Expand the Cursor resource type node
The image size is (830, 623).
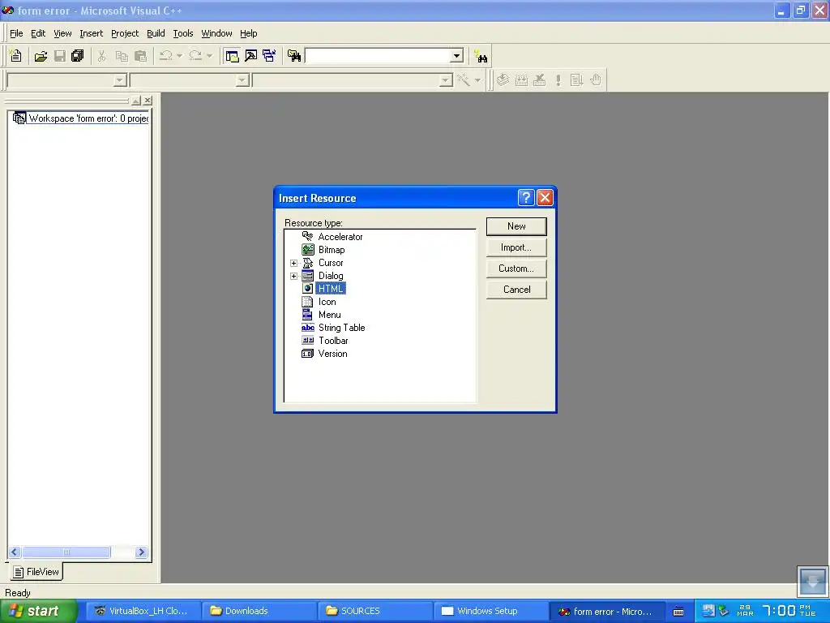click(x=293, y=263)
